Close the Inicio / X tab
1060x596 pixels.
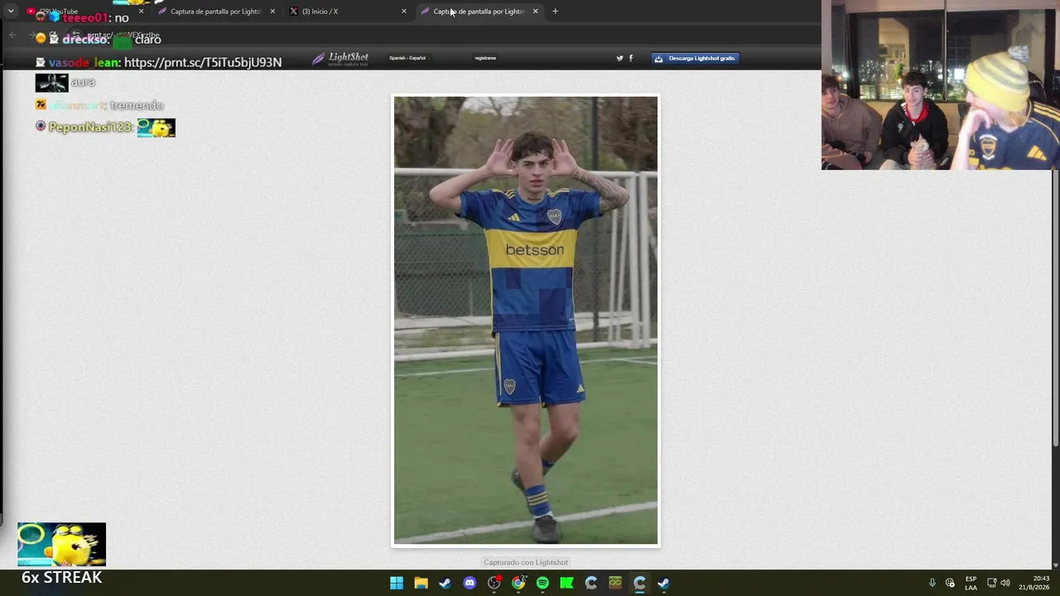404,12
